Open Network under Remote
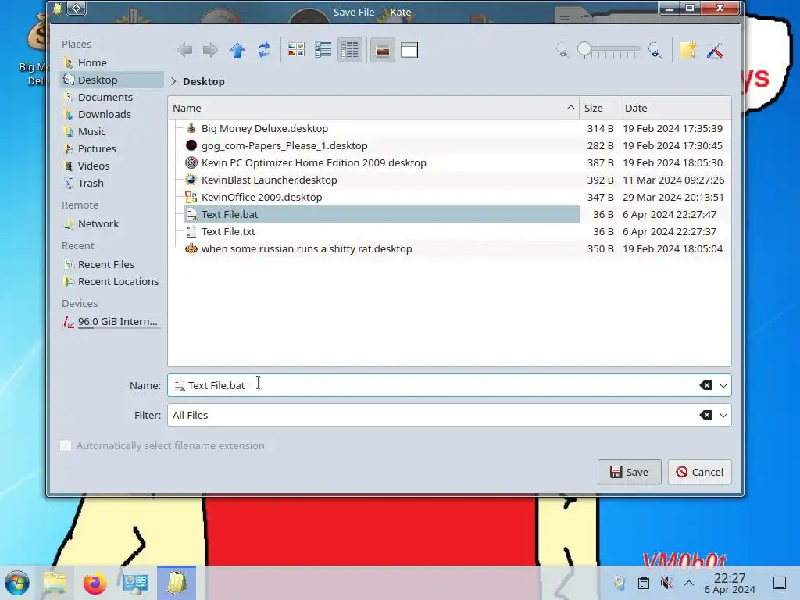Screen dimensions: 800x600 [x=111, y=223]
